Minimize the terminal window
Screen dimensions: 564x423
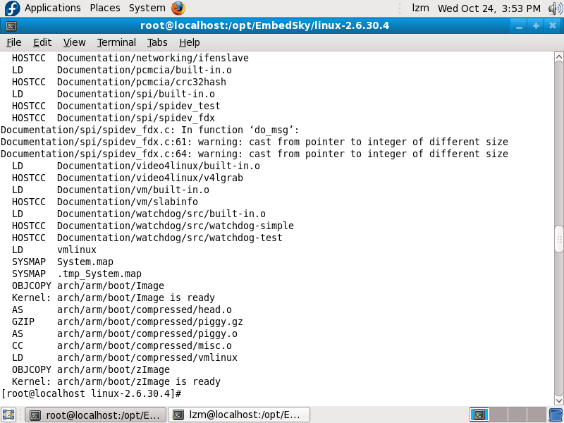(x=520, y=26)
